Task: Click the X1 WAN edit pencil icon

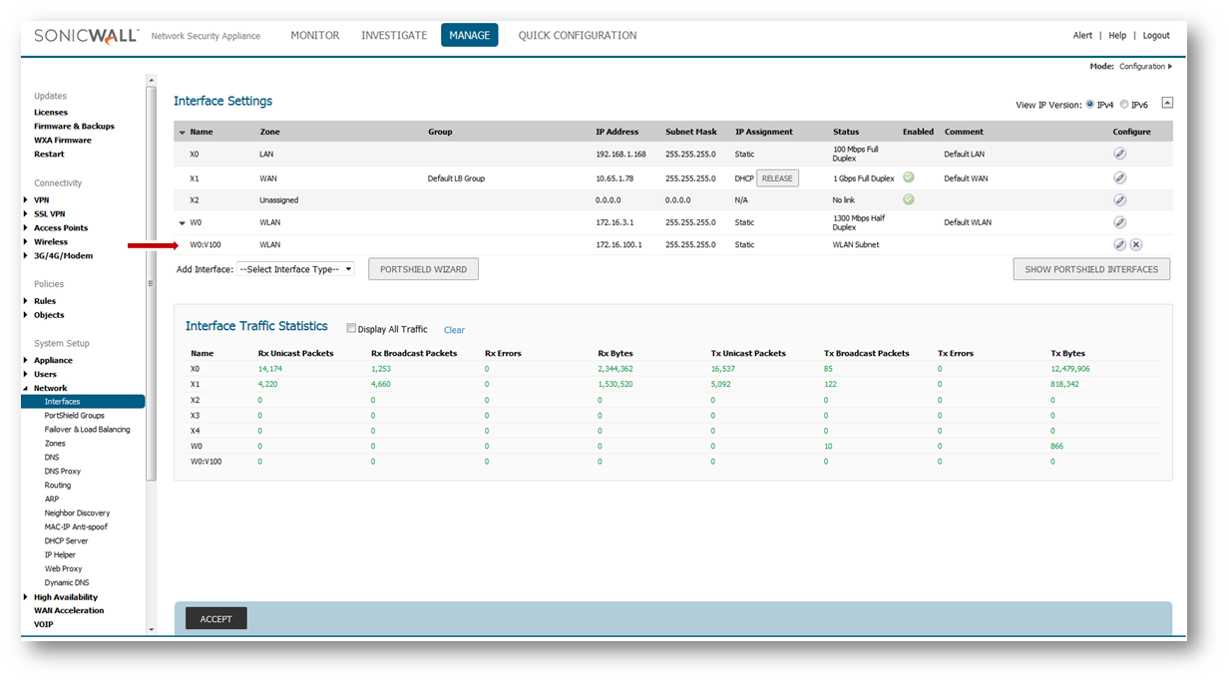Action: coord(1119,178)
